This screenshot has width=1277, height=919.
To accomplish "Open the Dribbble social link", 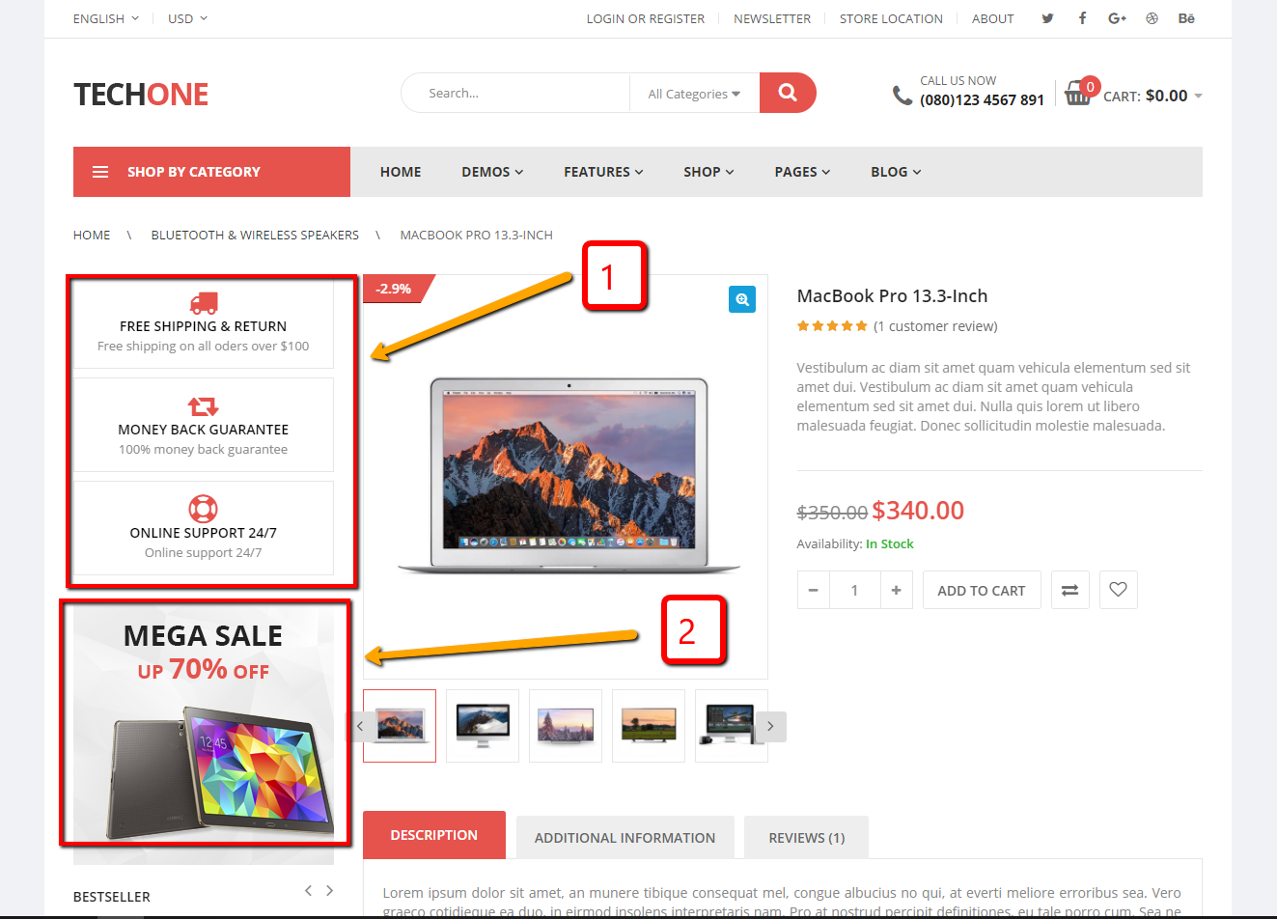I will [1152, 18].
